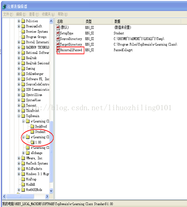This screenshot has height=207, width=187.
Task: Open the 文件(F) menu
Action: 8,14
